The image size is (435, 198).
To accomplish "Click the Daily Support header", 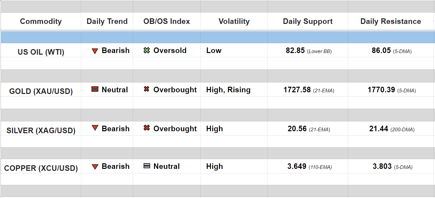I will (x=307, y=22).
